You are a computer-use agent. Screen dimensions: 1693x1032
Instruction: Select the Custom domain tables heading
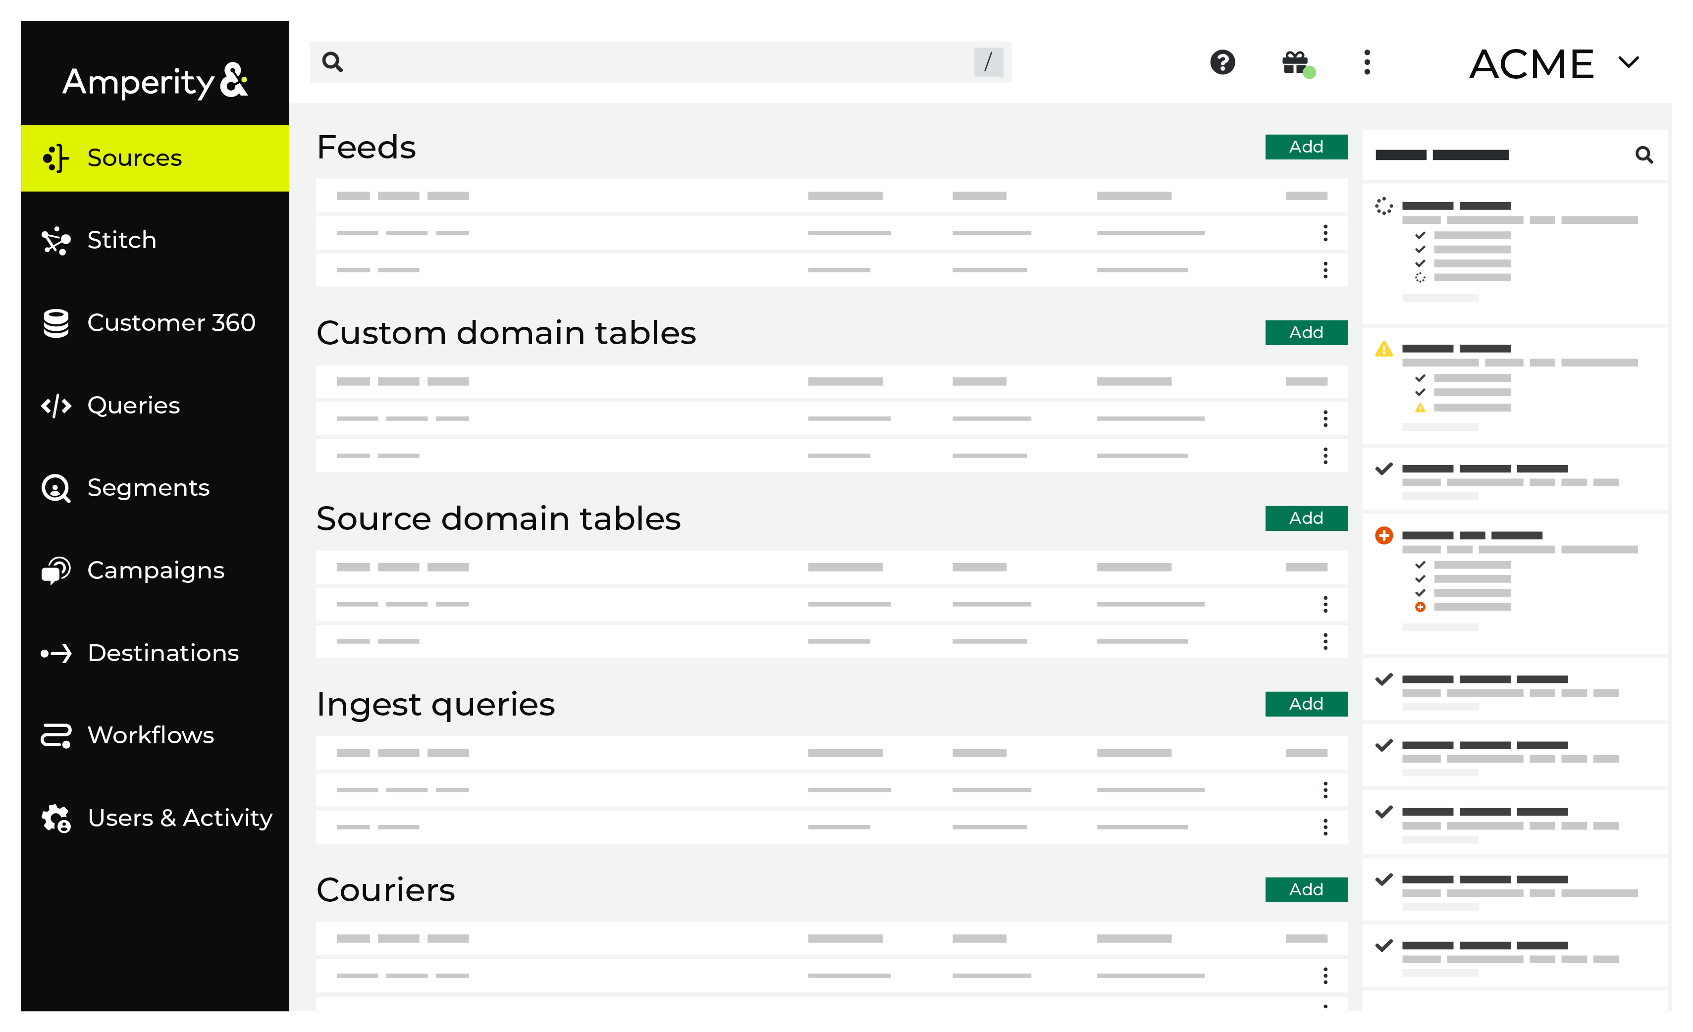[x=506, y=333]
